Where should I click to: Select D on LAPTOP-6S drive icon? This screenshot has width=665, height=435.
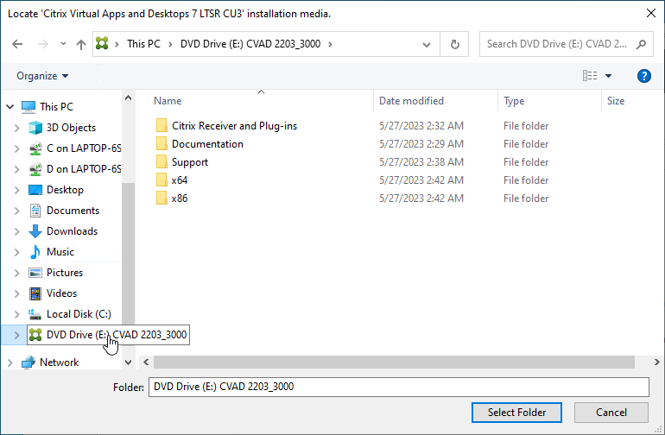tap(35, 169)
